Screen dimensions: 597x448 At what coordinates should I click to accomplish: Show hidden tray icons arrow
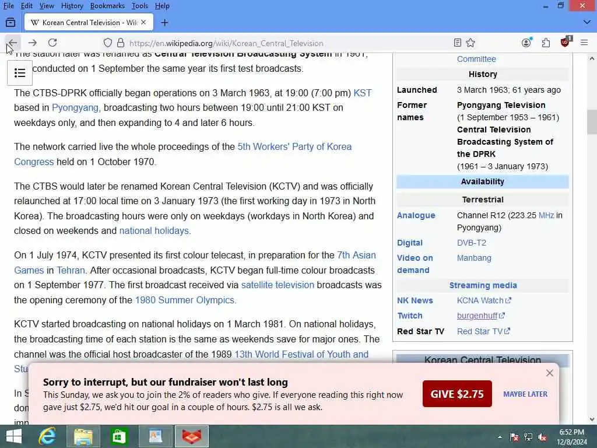(500, 437)
